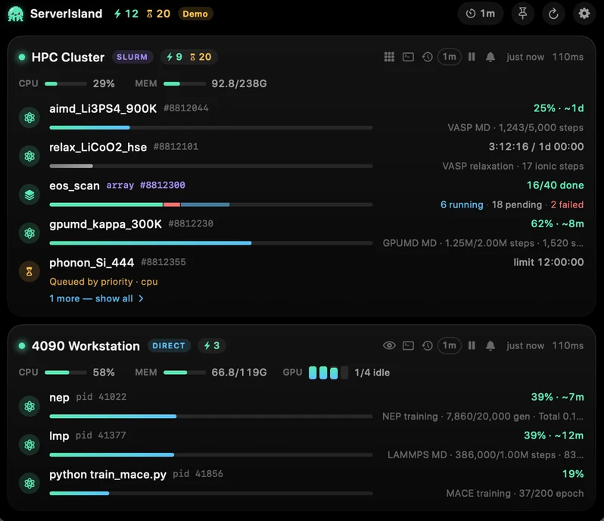
Task: Select the 4090 Workstation title
Action: (86, 346)
